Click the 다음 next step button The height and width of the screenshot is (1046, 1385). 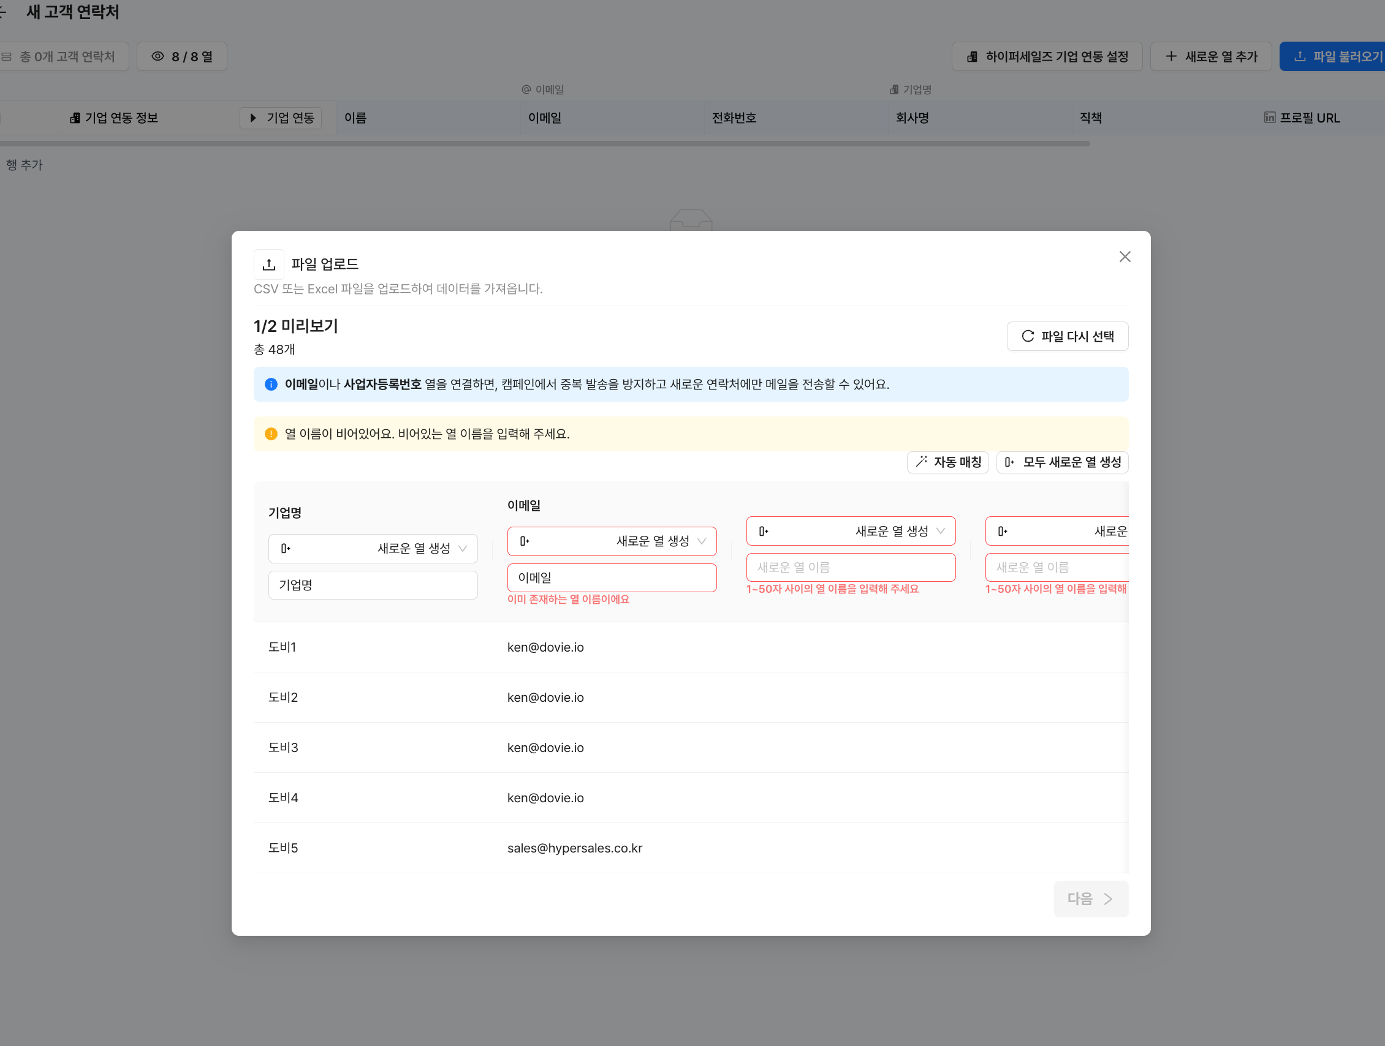click(x=1090, y=899)
